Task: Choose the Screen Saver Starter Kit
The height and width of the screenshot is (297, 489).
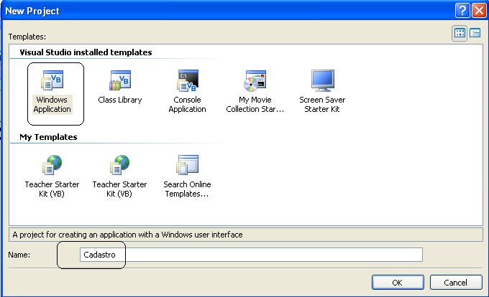Action: pyautogui.click(x=322, y=91)
